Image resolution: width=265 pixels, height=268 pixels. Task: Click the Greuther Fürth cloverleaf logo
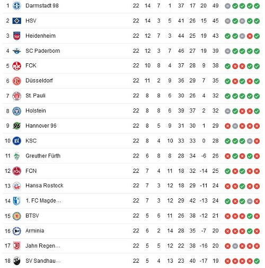[17, 156]
